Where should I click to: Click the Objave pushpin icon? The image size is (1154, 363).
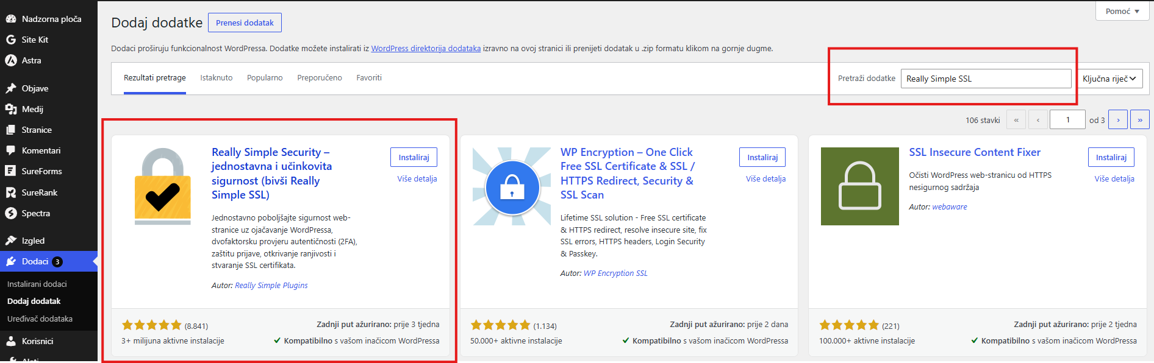pos(11,88)
